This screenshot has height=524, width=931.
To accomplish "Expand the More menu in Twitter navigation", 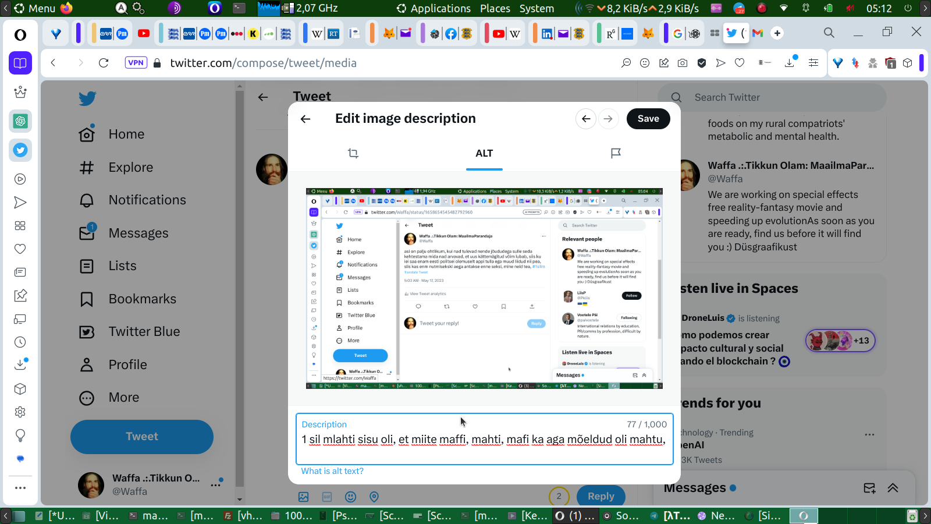I will [109, 397].
